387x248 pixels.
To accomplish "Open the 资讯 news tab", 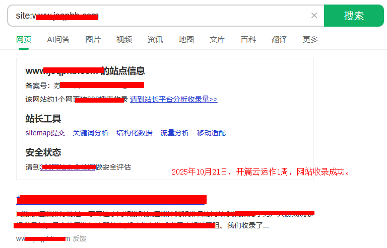I will (155, 39).
